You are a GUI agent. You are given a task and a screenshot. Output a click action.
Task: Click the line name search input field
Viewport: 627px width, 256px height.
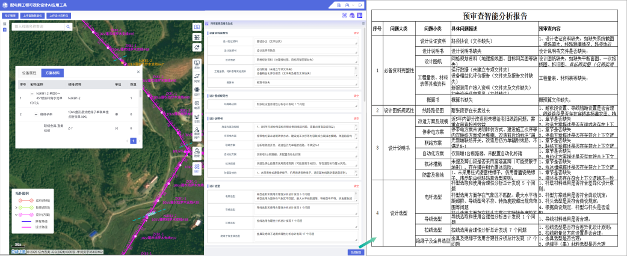click(x=39, y=27)
